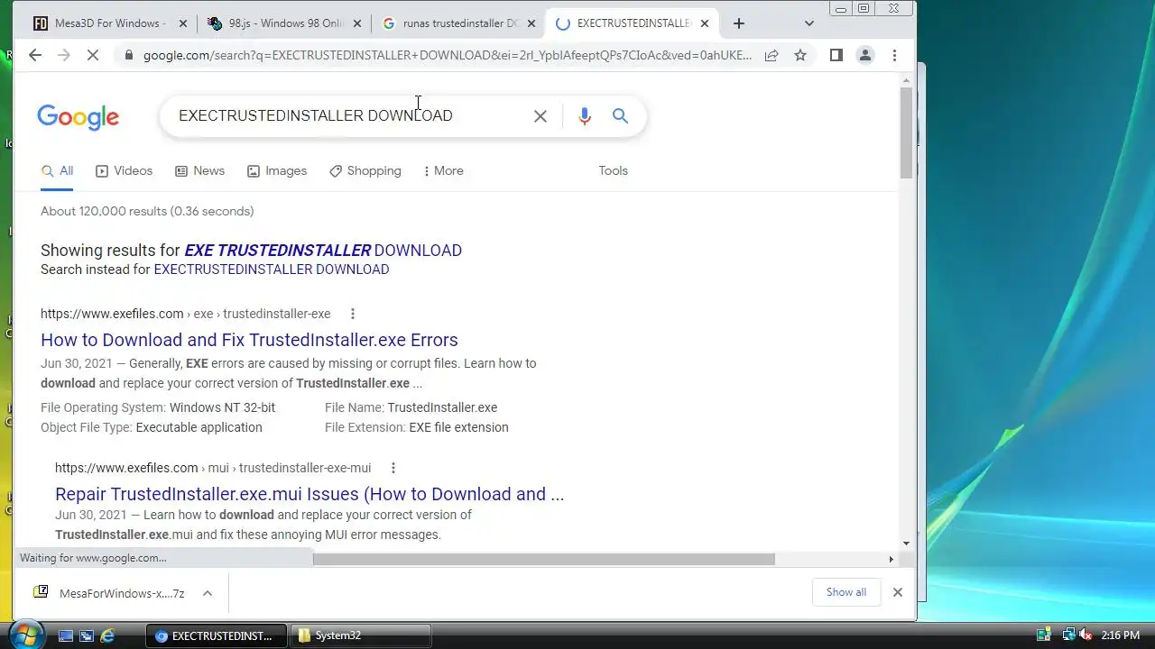Open corrected EXE TRUSTEDINSTALLER DOWNLOAD link
The image size is (1155, 649).
(x=323, y=251)
